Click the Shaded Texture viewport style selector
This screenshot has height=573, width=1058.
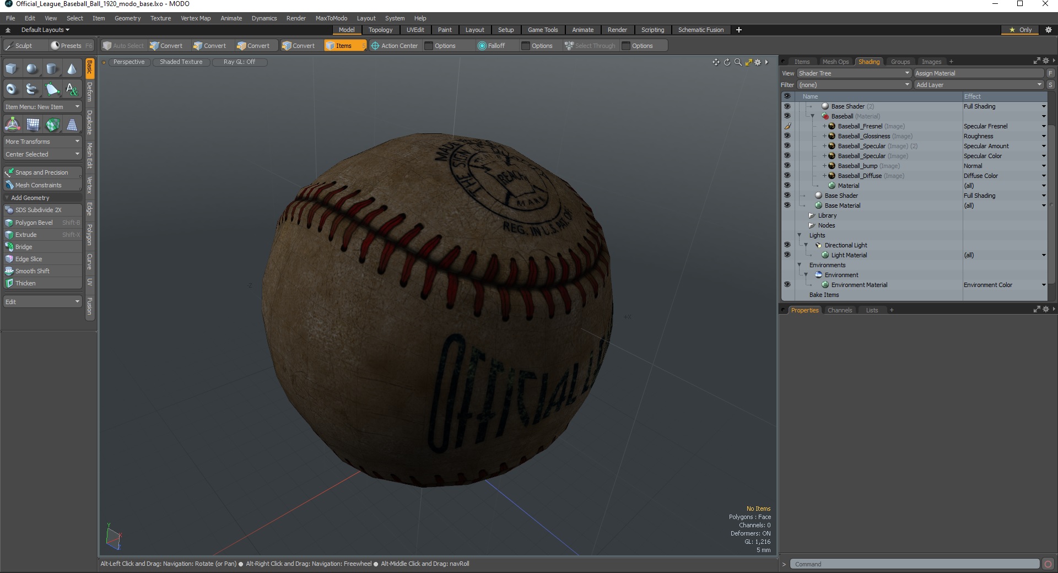tap(181, 62)
